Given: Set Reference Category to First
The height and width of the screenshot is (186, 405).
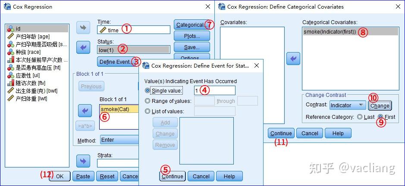Looking at the screenshot, I should [380, 117].
